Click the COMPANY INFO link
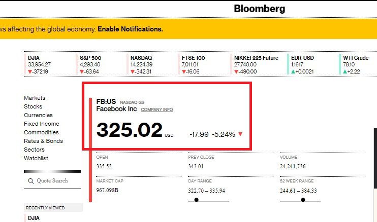The height and width of the screenshot is (222, 377). point(157,109)
